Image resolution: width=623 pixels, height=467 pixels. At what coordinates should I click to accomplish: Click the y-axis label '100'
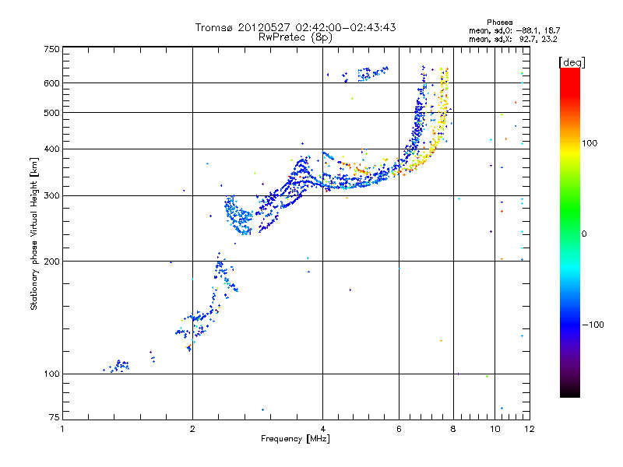click(51, 374)
